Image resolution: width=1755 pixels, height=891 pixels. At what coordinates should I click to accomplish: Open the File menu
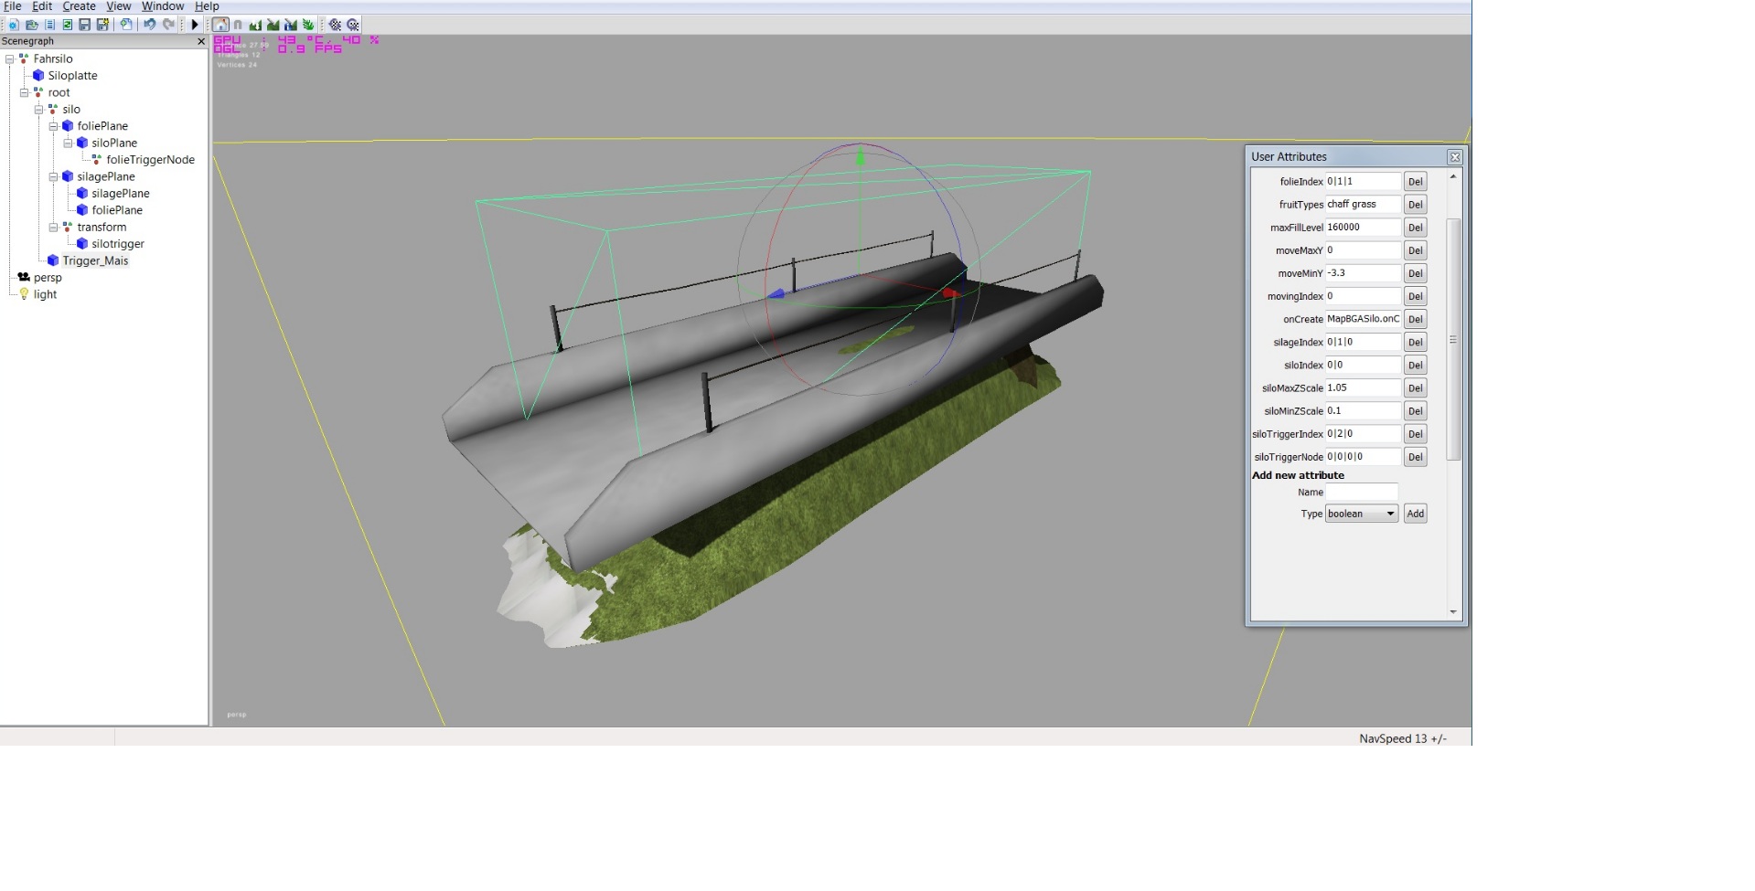(13, 6)
